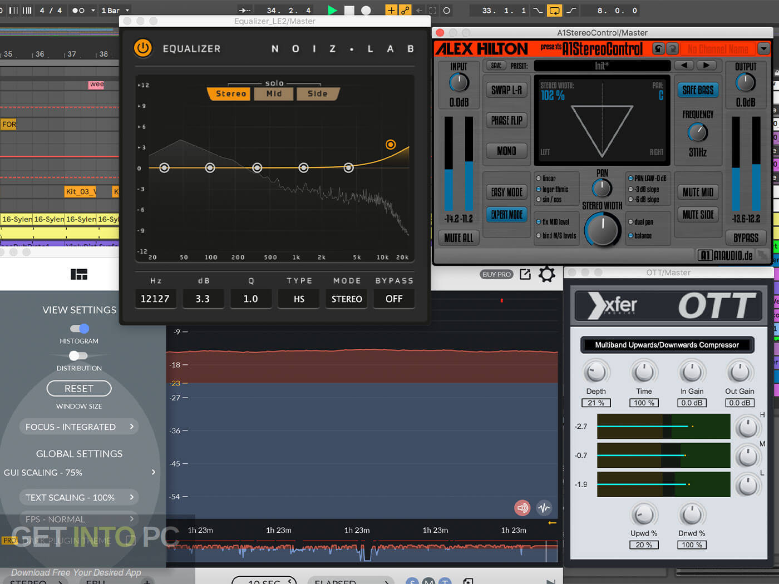Go to previous preset in A1StereoControl
The image size is (779, 584).
point(684,65)
